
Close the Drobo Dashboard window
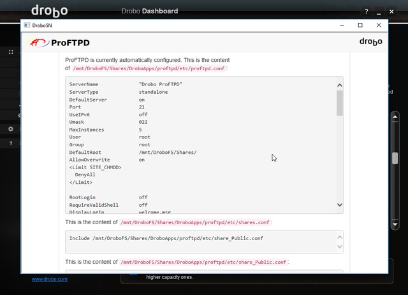(391, 11)
